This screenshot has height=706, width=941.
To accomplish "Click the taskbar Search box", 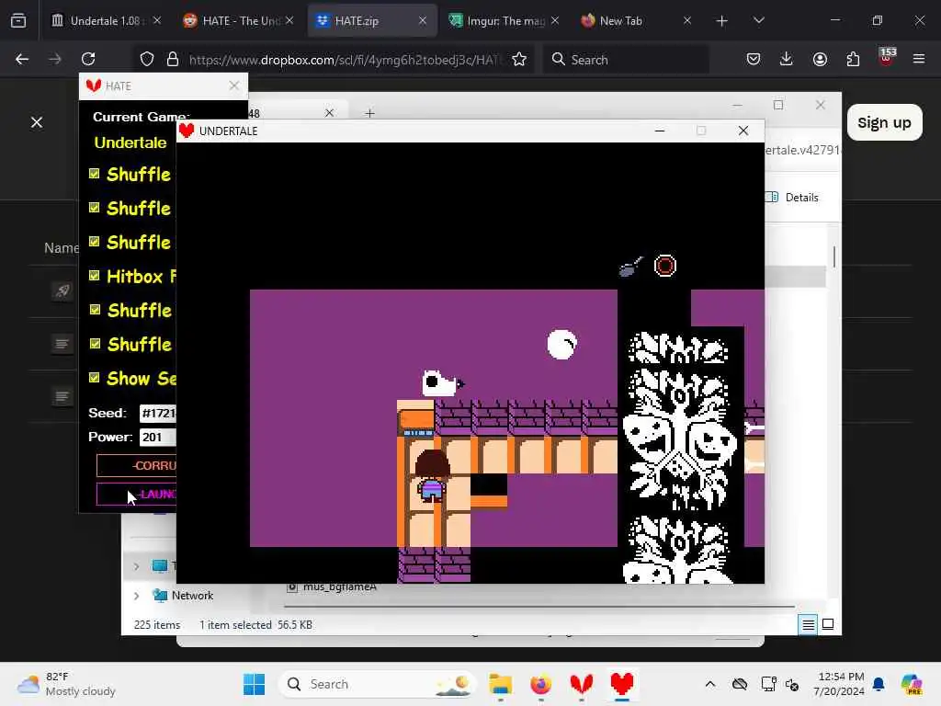I will pos(377,684).
